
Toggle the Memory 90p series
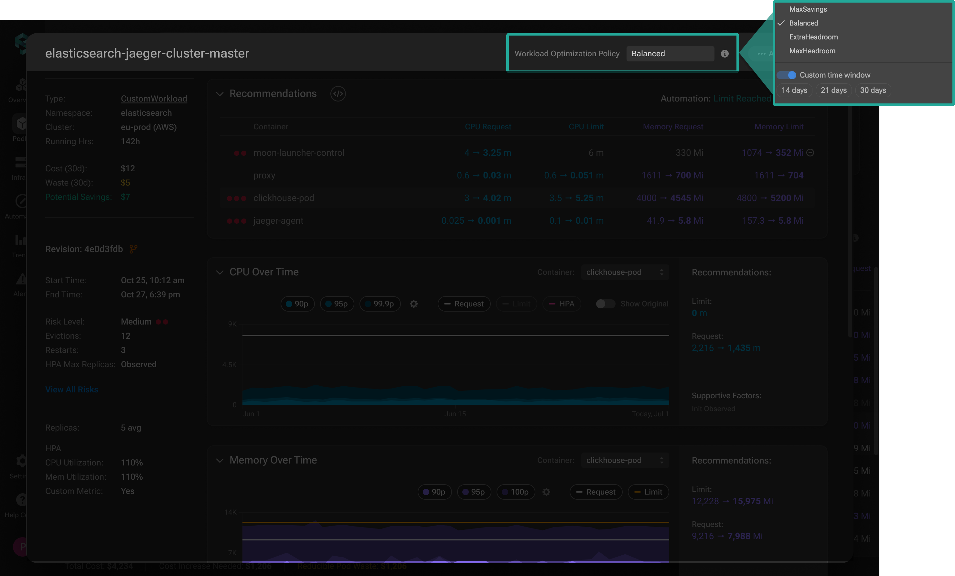click(435, 492)
